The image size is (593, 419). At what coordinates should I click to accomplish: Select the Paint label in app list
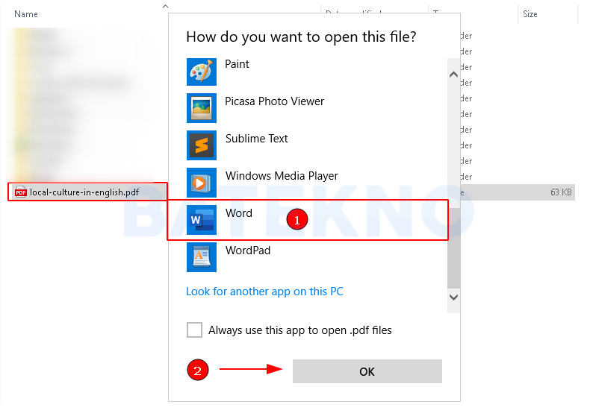(237, 64)
